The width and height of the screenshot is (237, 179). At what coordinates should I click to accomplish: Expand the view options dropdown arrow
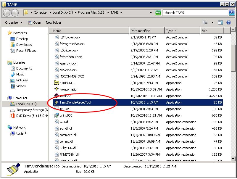click(212, 22)
